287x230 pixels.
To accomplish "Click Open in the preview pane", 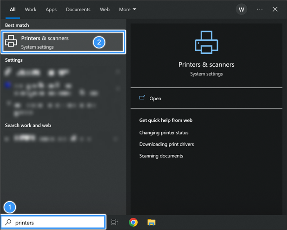I will [155, 98].
